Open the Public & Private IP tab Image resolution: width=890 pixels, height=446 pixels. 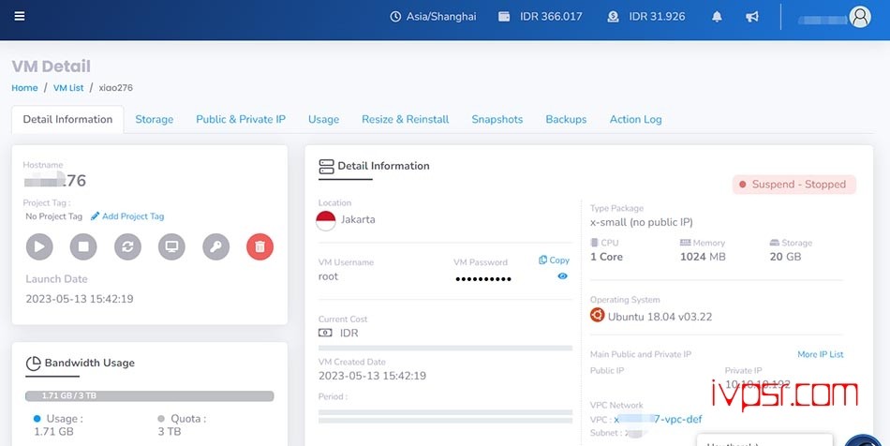click(241, 119)
